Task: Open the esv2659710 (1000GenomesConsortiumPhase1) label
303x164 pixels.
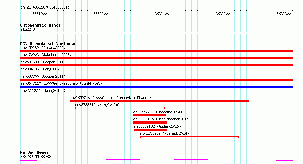Action: pyautogui.click(x=110, y=98)
